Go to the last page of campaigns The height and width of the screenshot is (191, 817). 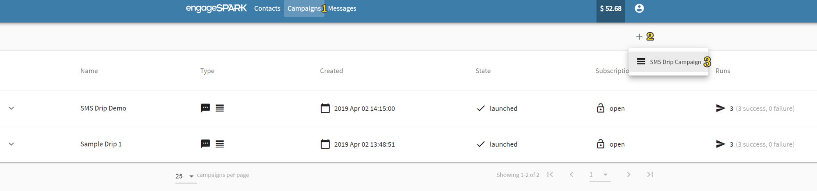(650, 175)
